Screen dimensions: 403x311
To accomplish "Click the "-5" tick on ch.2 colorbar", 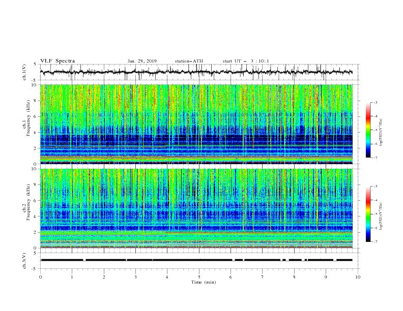I will point(375,214).
